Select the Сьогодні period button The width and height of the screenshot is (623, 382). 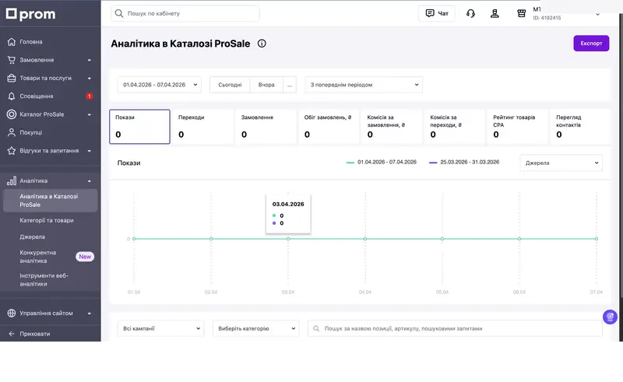[x=230, y=84]
